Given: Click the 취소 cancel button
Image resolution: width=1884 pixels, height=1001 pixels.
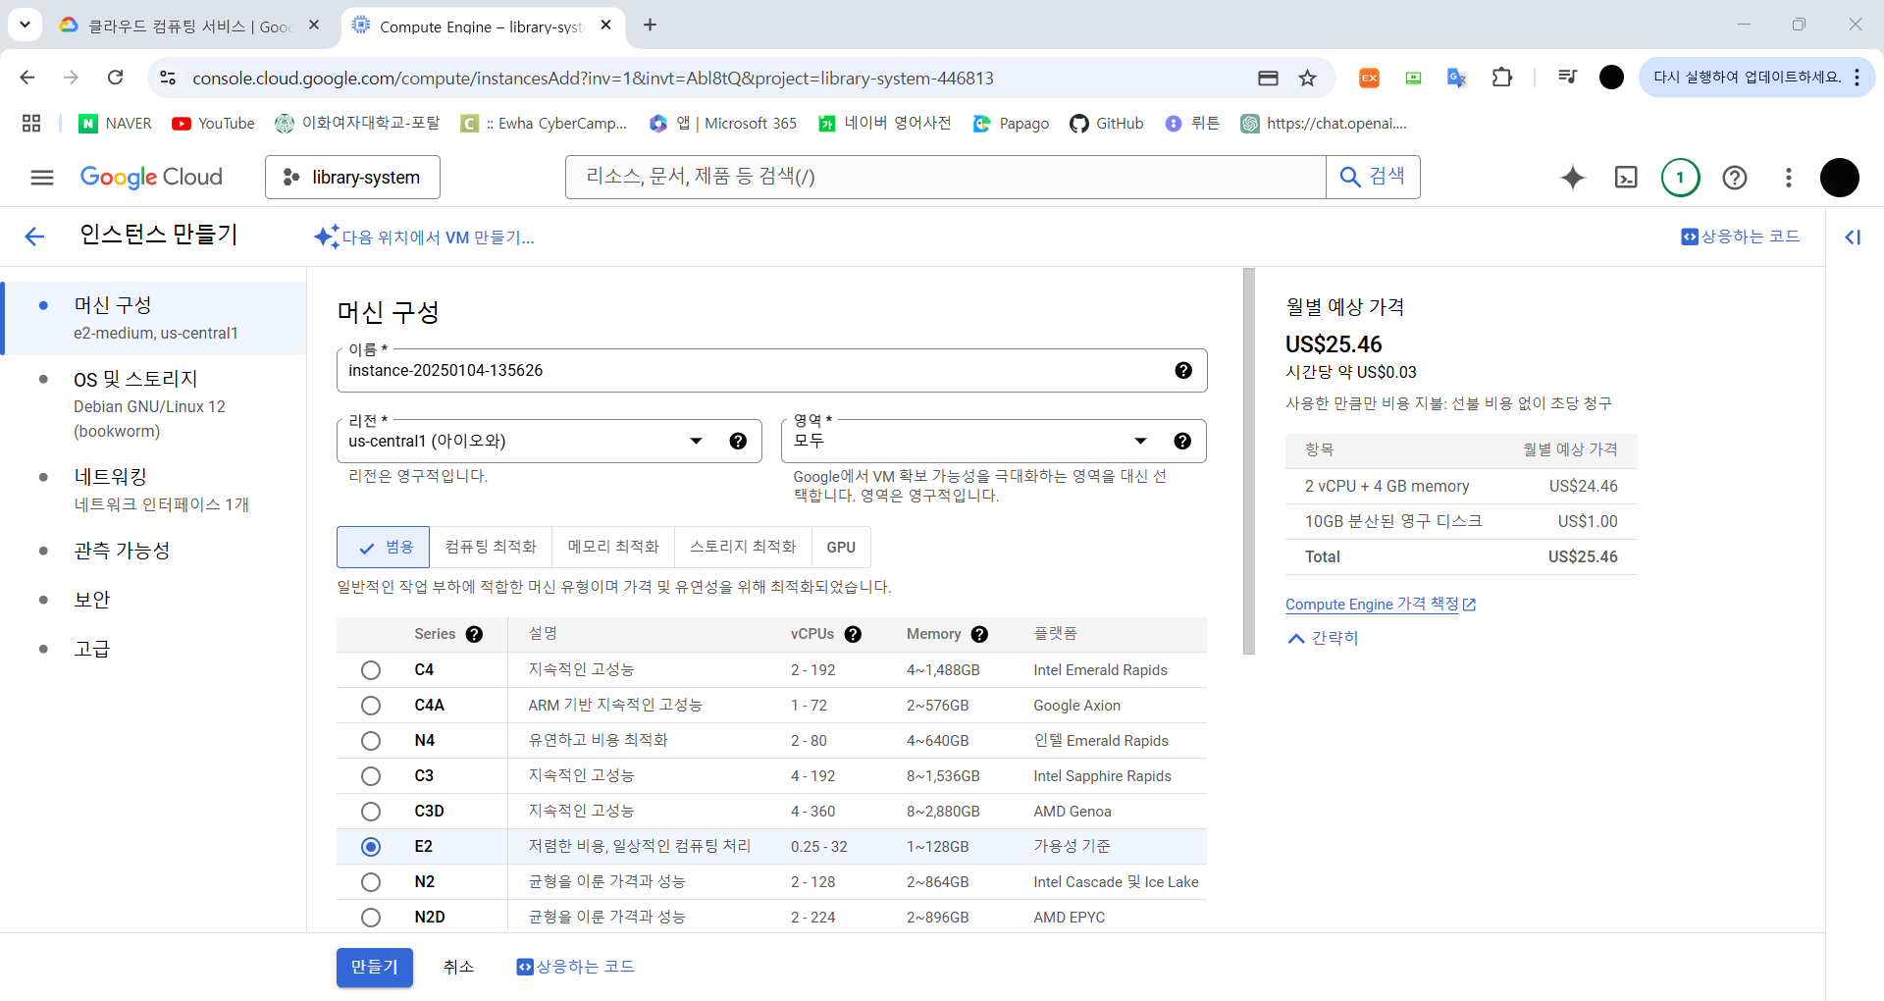Looking at the screenshot, I should 458,968.
